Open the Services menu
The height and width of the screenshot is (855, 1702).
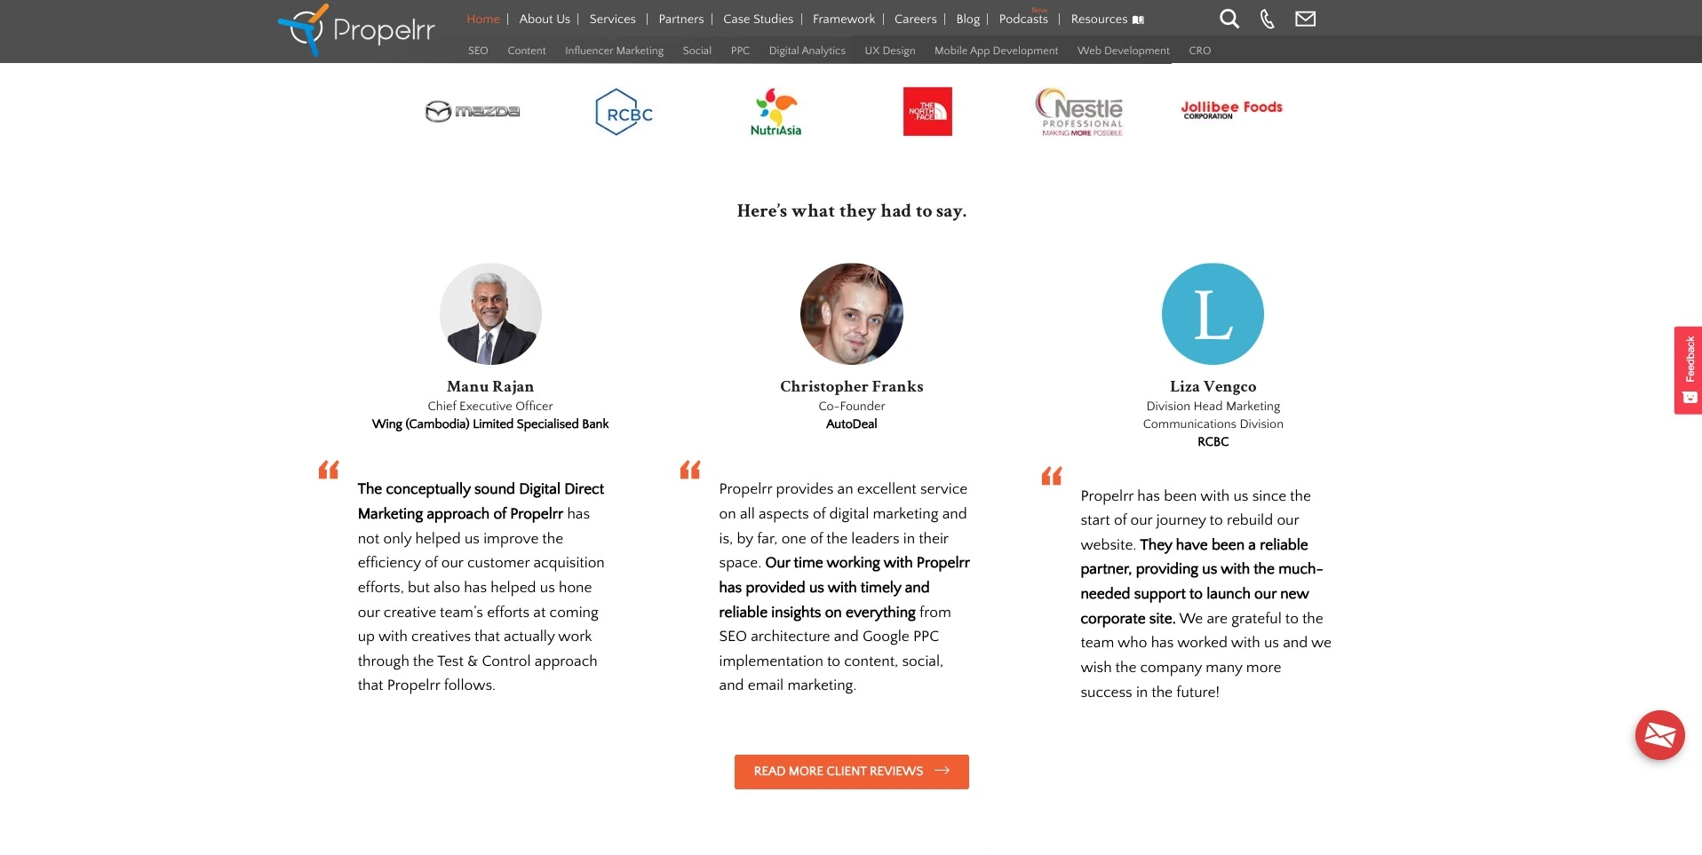tap(612, 19)
